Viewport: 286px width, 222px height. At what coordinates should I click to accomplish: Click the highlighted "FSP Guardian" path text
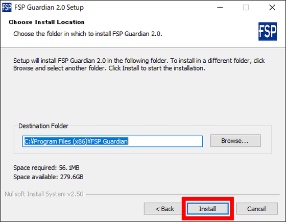(x=109, y=141)
